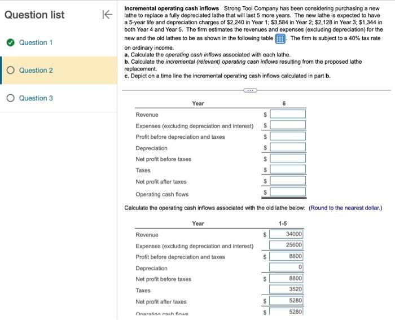Click the Year 6 Taxes input field
Image resolution: width=395 pixels, height=320 pixels.
click(288, 169)
